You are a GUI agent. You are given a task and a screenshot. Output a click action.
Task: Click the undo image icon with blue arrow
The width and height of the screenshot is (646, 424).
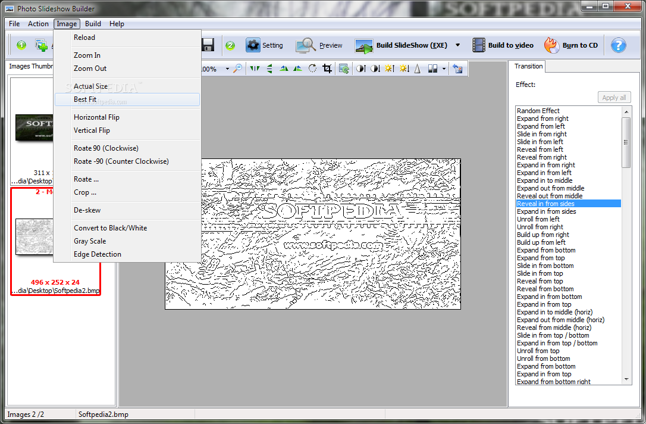point(457,68)
